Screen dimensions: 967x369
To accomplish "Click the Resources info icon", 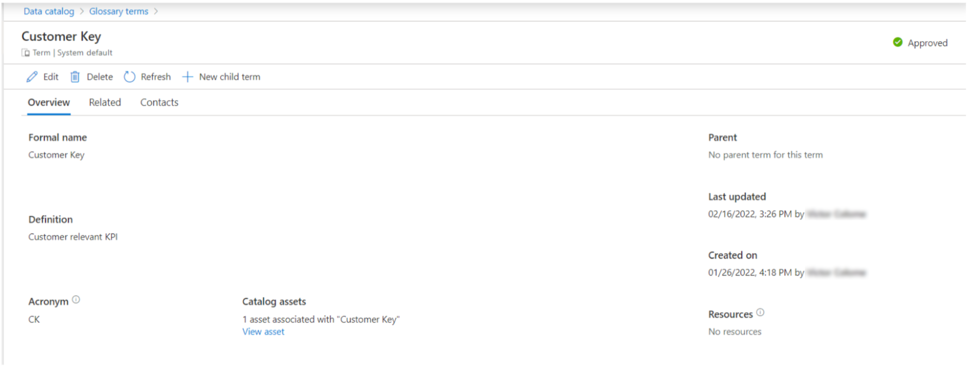I will 760,312.
